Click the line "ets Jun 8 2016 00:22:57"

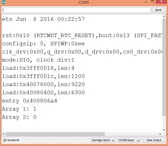pyautogui.click(x=43, y=19)
